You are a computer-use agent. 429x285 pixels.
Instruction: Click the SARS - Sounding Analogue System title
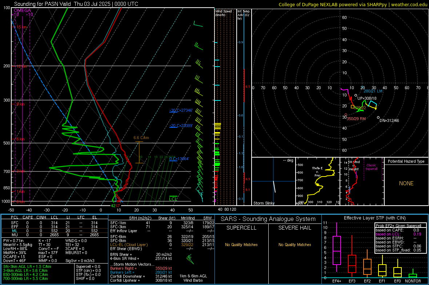268,219
